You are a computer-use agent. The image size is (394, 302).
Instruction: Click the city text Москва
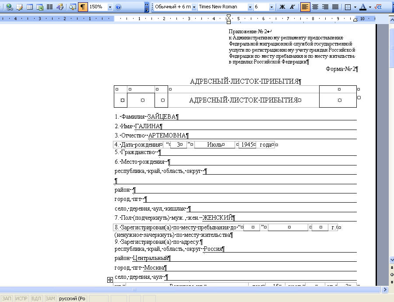point(154,267)
